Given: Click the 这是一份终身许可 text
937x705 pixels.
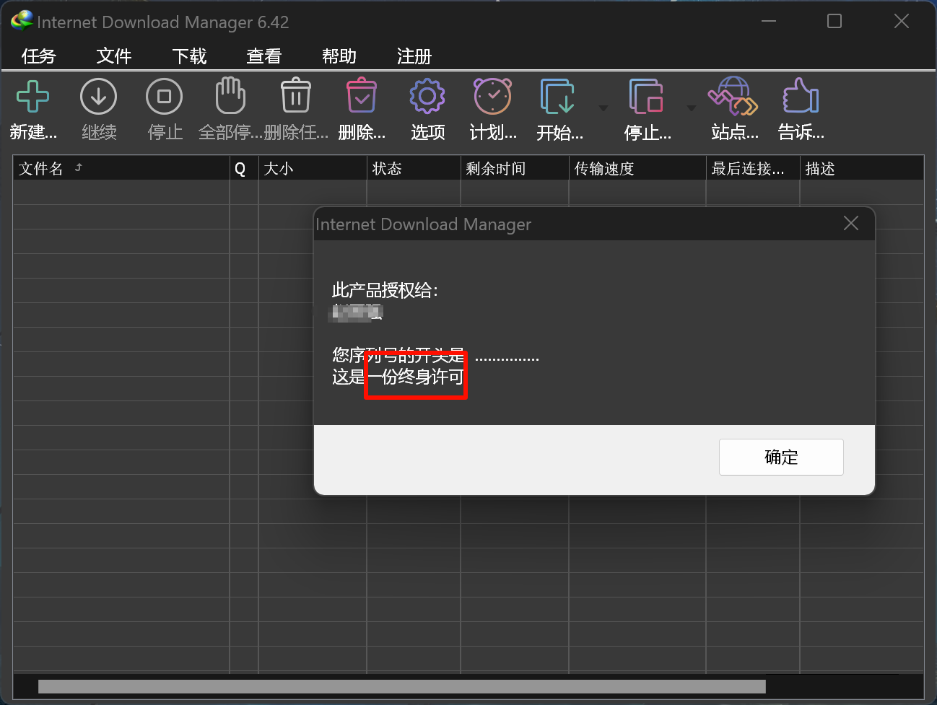Looking at the screenshot, I should point(398,377).
